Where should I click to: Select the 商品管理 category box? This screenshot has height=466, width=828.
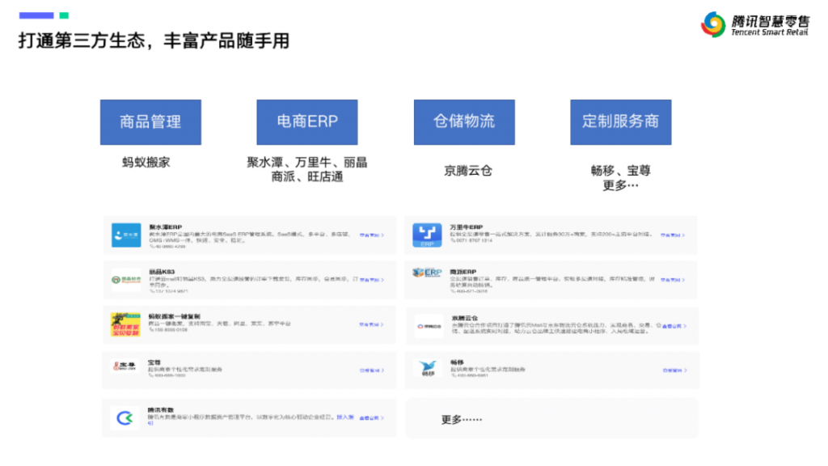[150, 122]
